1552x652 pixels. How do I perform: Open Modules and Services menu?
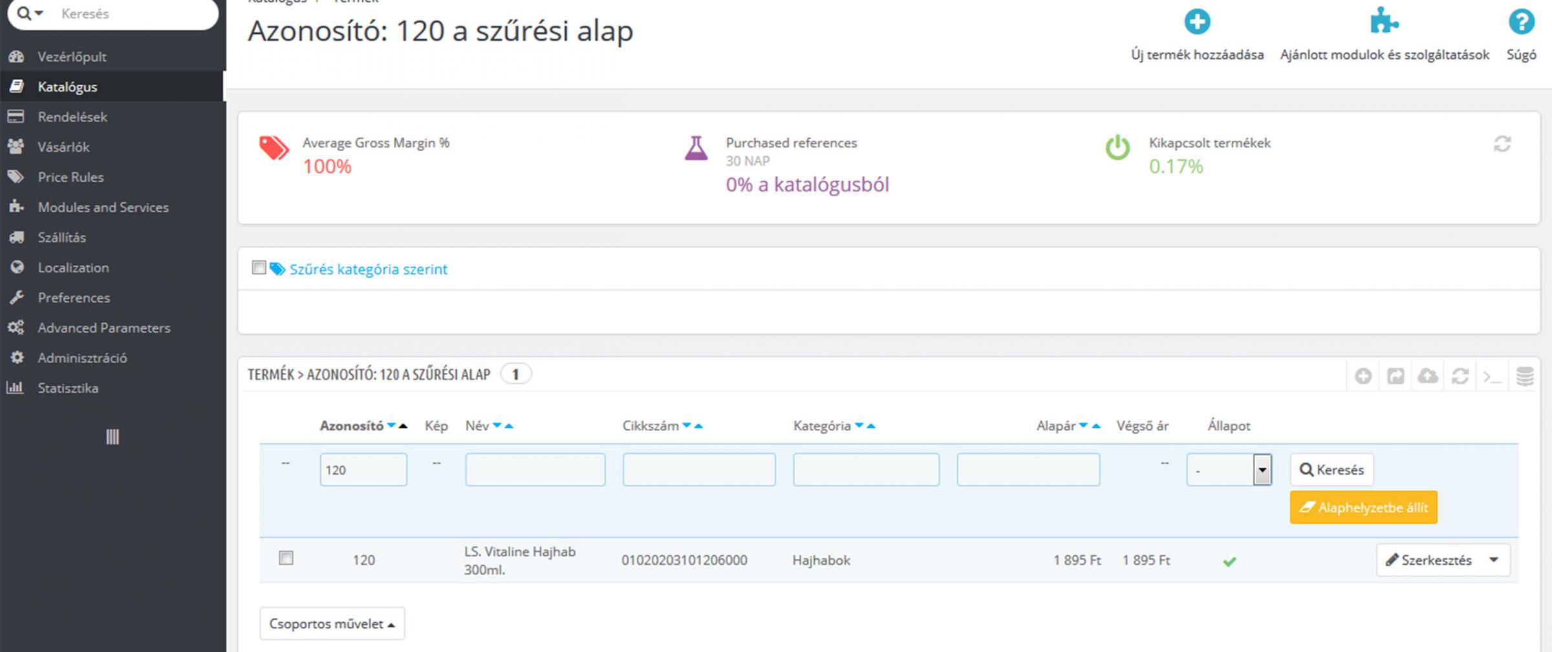coord(103,207)
